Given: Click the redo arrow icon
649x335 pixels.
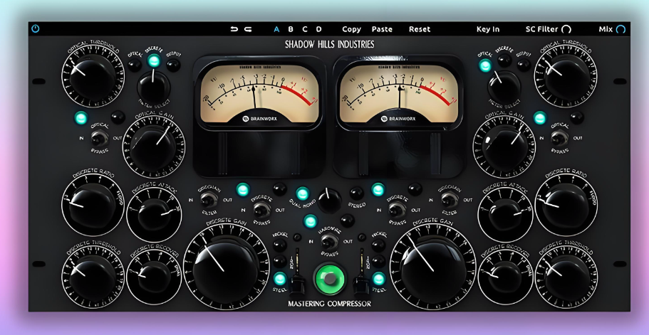Looking at the screenshot, I should 248,29.
